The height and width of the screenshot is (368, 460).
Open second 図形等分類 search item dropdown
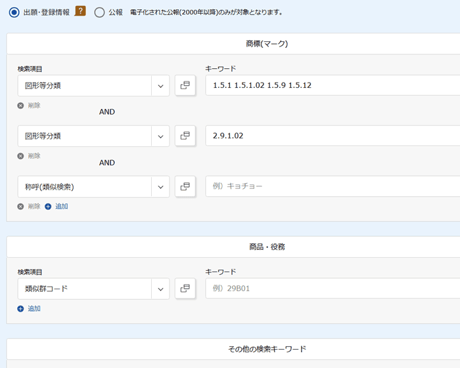pyautogui.click(x=93, y=136)
